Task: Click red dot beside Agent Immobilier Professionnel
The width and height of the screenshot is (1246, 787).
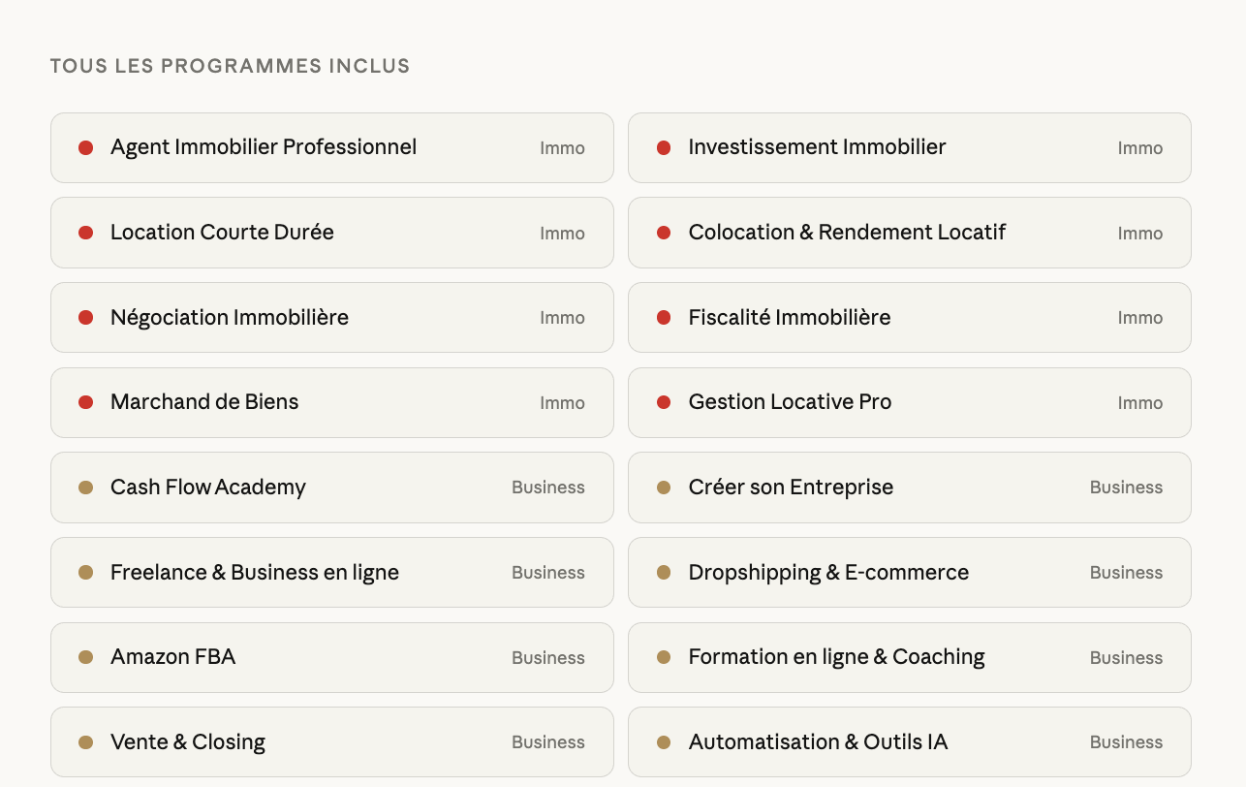Action: 86,148
